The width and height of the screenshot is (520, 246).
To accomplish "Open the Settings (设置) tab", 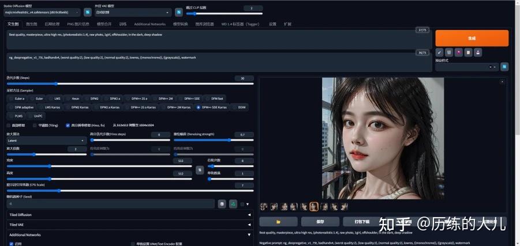I will point(272,24).
